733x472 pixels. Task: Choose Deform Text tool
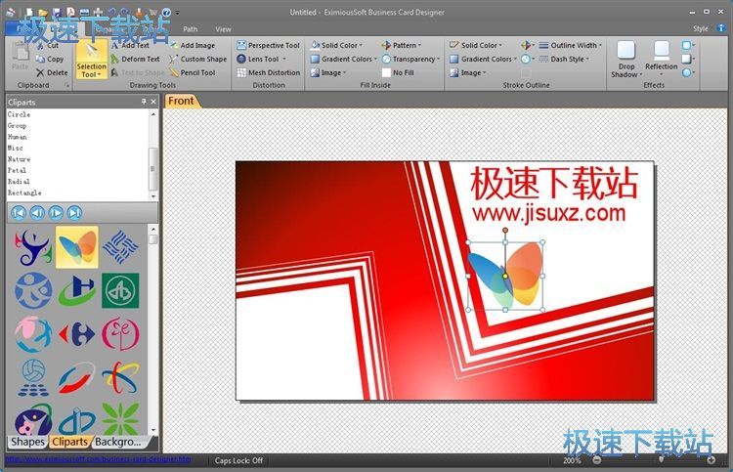[135, 59]
